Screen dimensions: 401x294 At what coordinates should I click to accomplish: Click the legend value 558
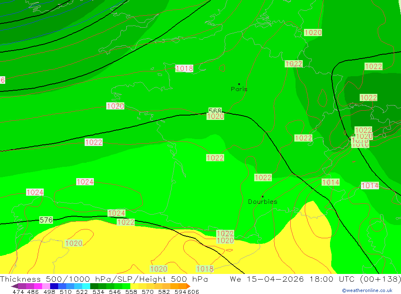pos(131,292)
